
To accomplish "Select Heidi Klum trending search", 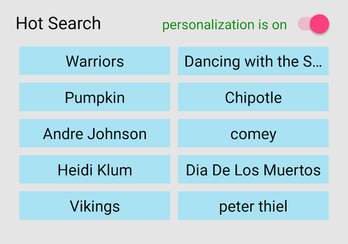I will click(95, 169).
